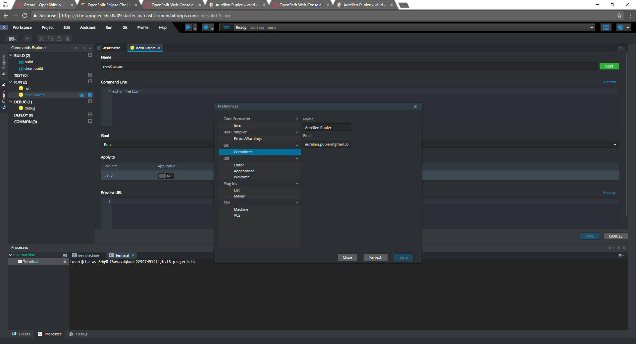
Task: Open the Profile menu
Action: 143,27
